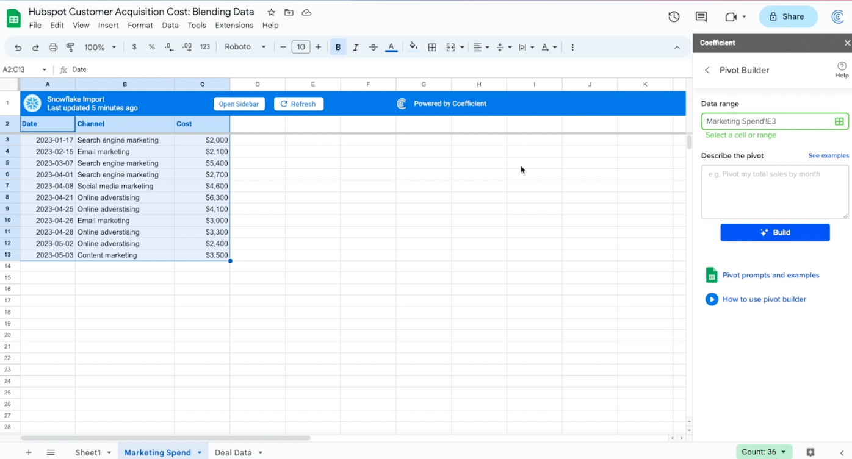This screenshot has height=459, width=852.
Task: Close the Coefficient sidebar
Action: pos(847,43)
